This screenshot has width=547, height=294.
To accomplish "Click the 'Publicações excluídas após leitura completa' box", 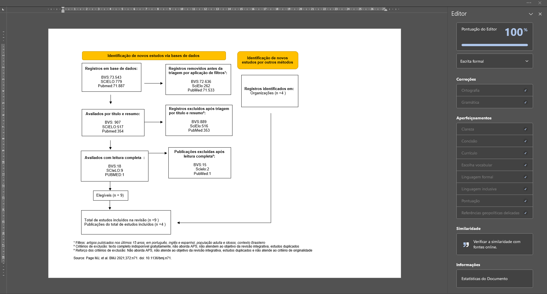I will coord(199,163).
